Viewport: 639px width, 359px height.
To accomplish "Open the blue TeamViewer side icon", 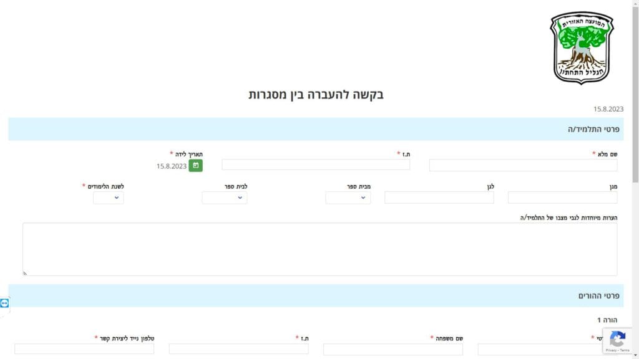I will [x=5, y=303].
